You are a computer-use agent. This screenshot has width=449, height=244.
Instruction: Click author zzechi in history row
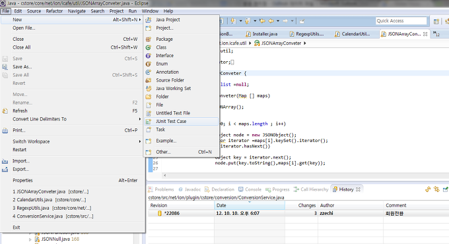(x=326, y=213)
